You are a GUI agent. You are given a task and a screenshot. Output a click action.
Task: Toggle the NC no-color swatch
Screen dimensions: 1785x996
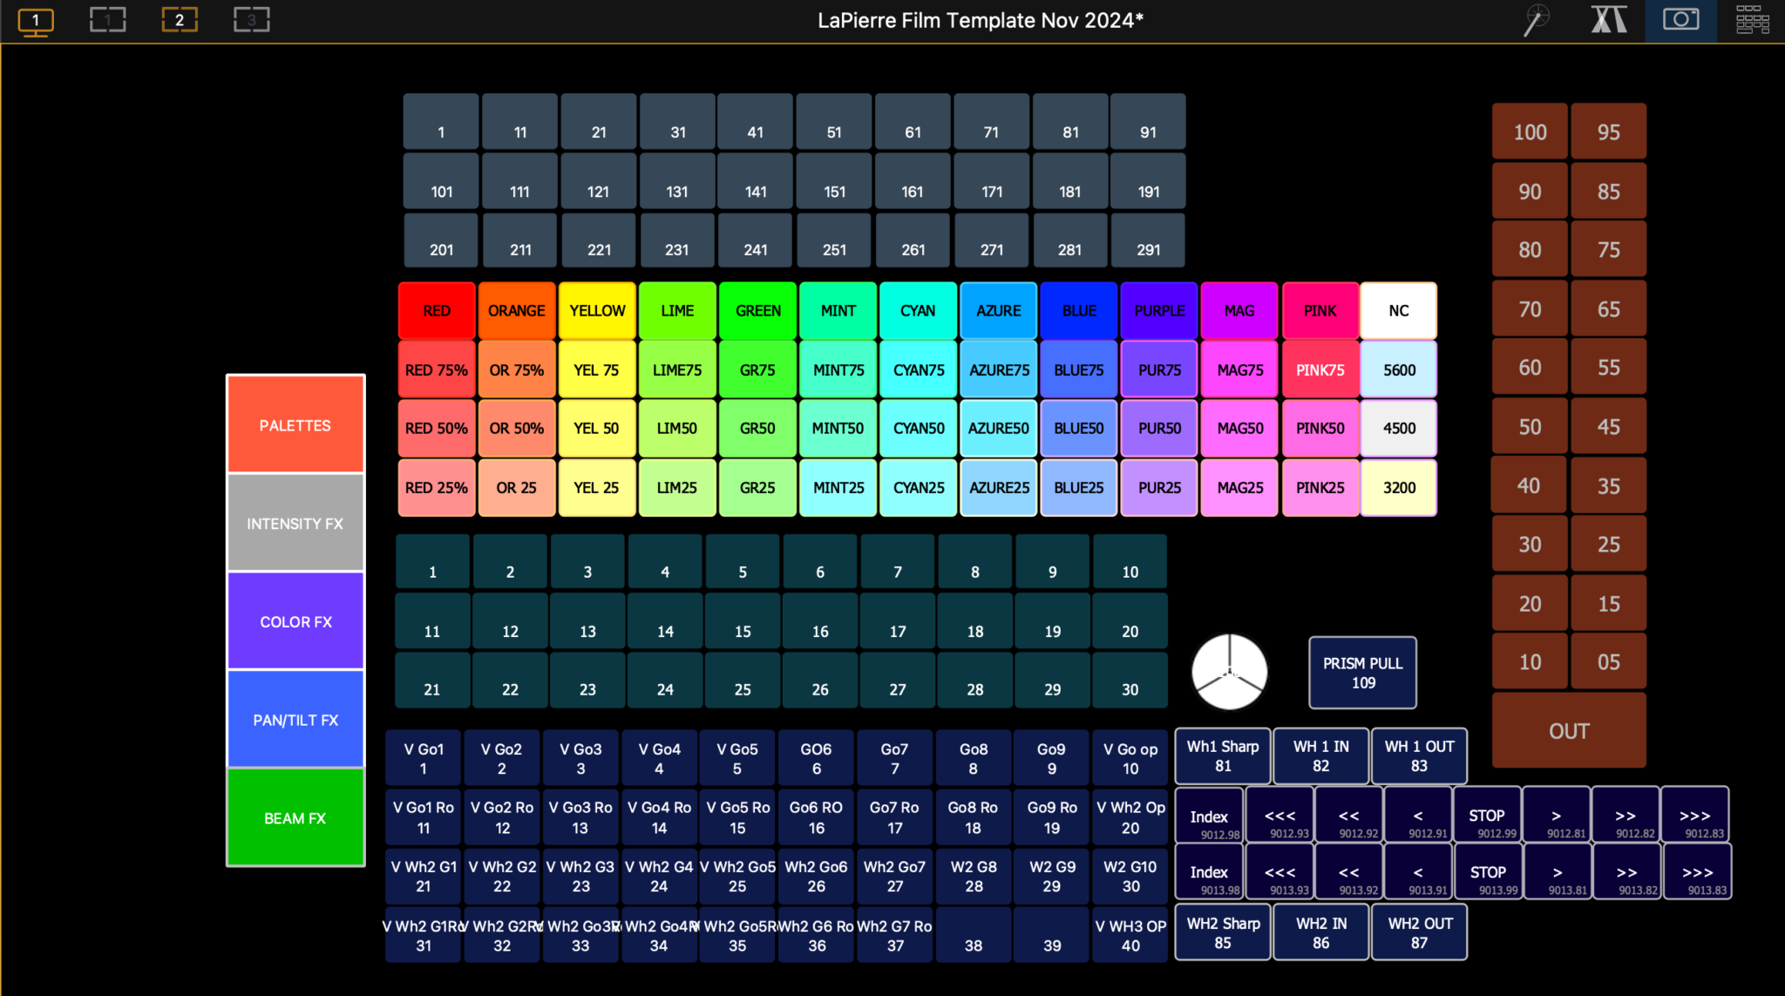[1398, 310]
